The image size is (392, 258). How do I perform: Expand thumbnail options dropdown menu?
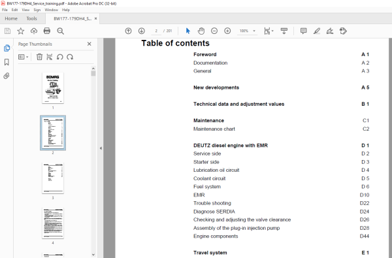coord(24,57)
